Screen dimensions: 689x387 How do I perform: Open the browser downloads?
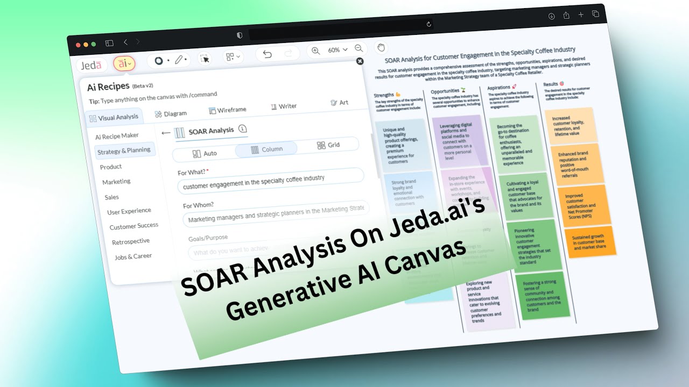(x=552, y=16)
